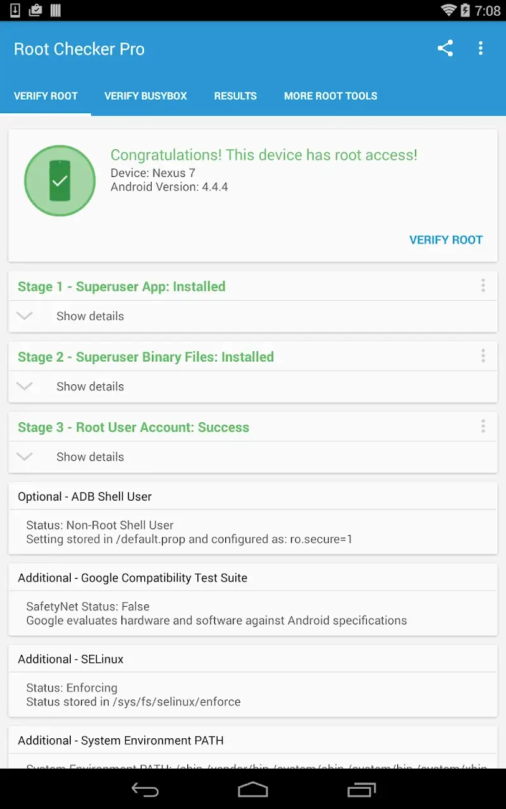Screen dimensions: 506x809
Task: Open the RESULTS tab
Action: (235, 96)
